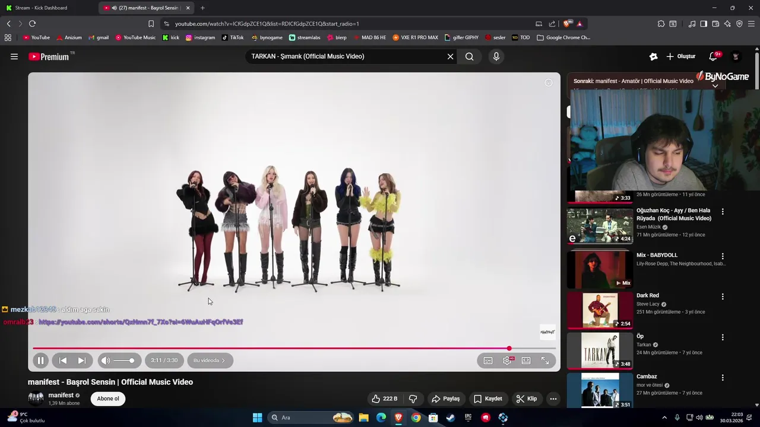Collapse the playlist panel chevron
This screenshot has height=427, width=760.
(x=715, y=86)
